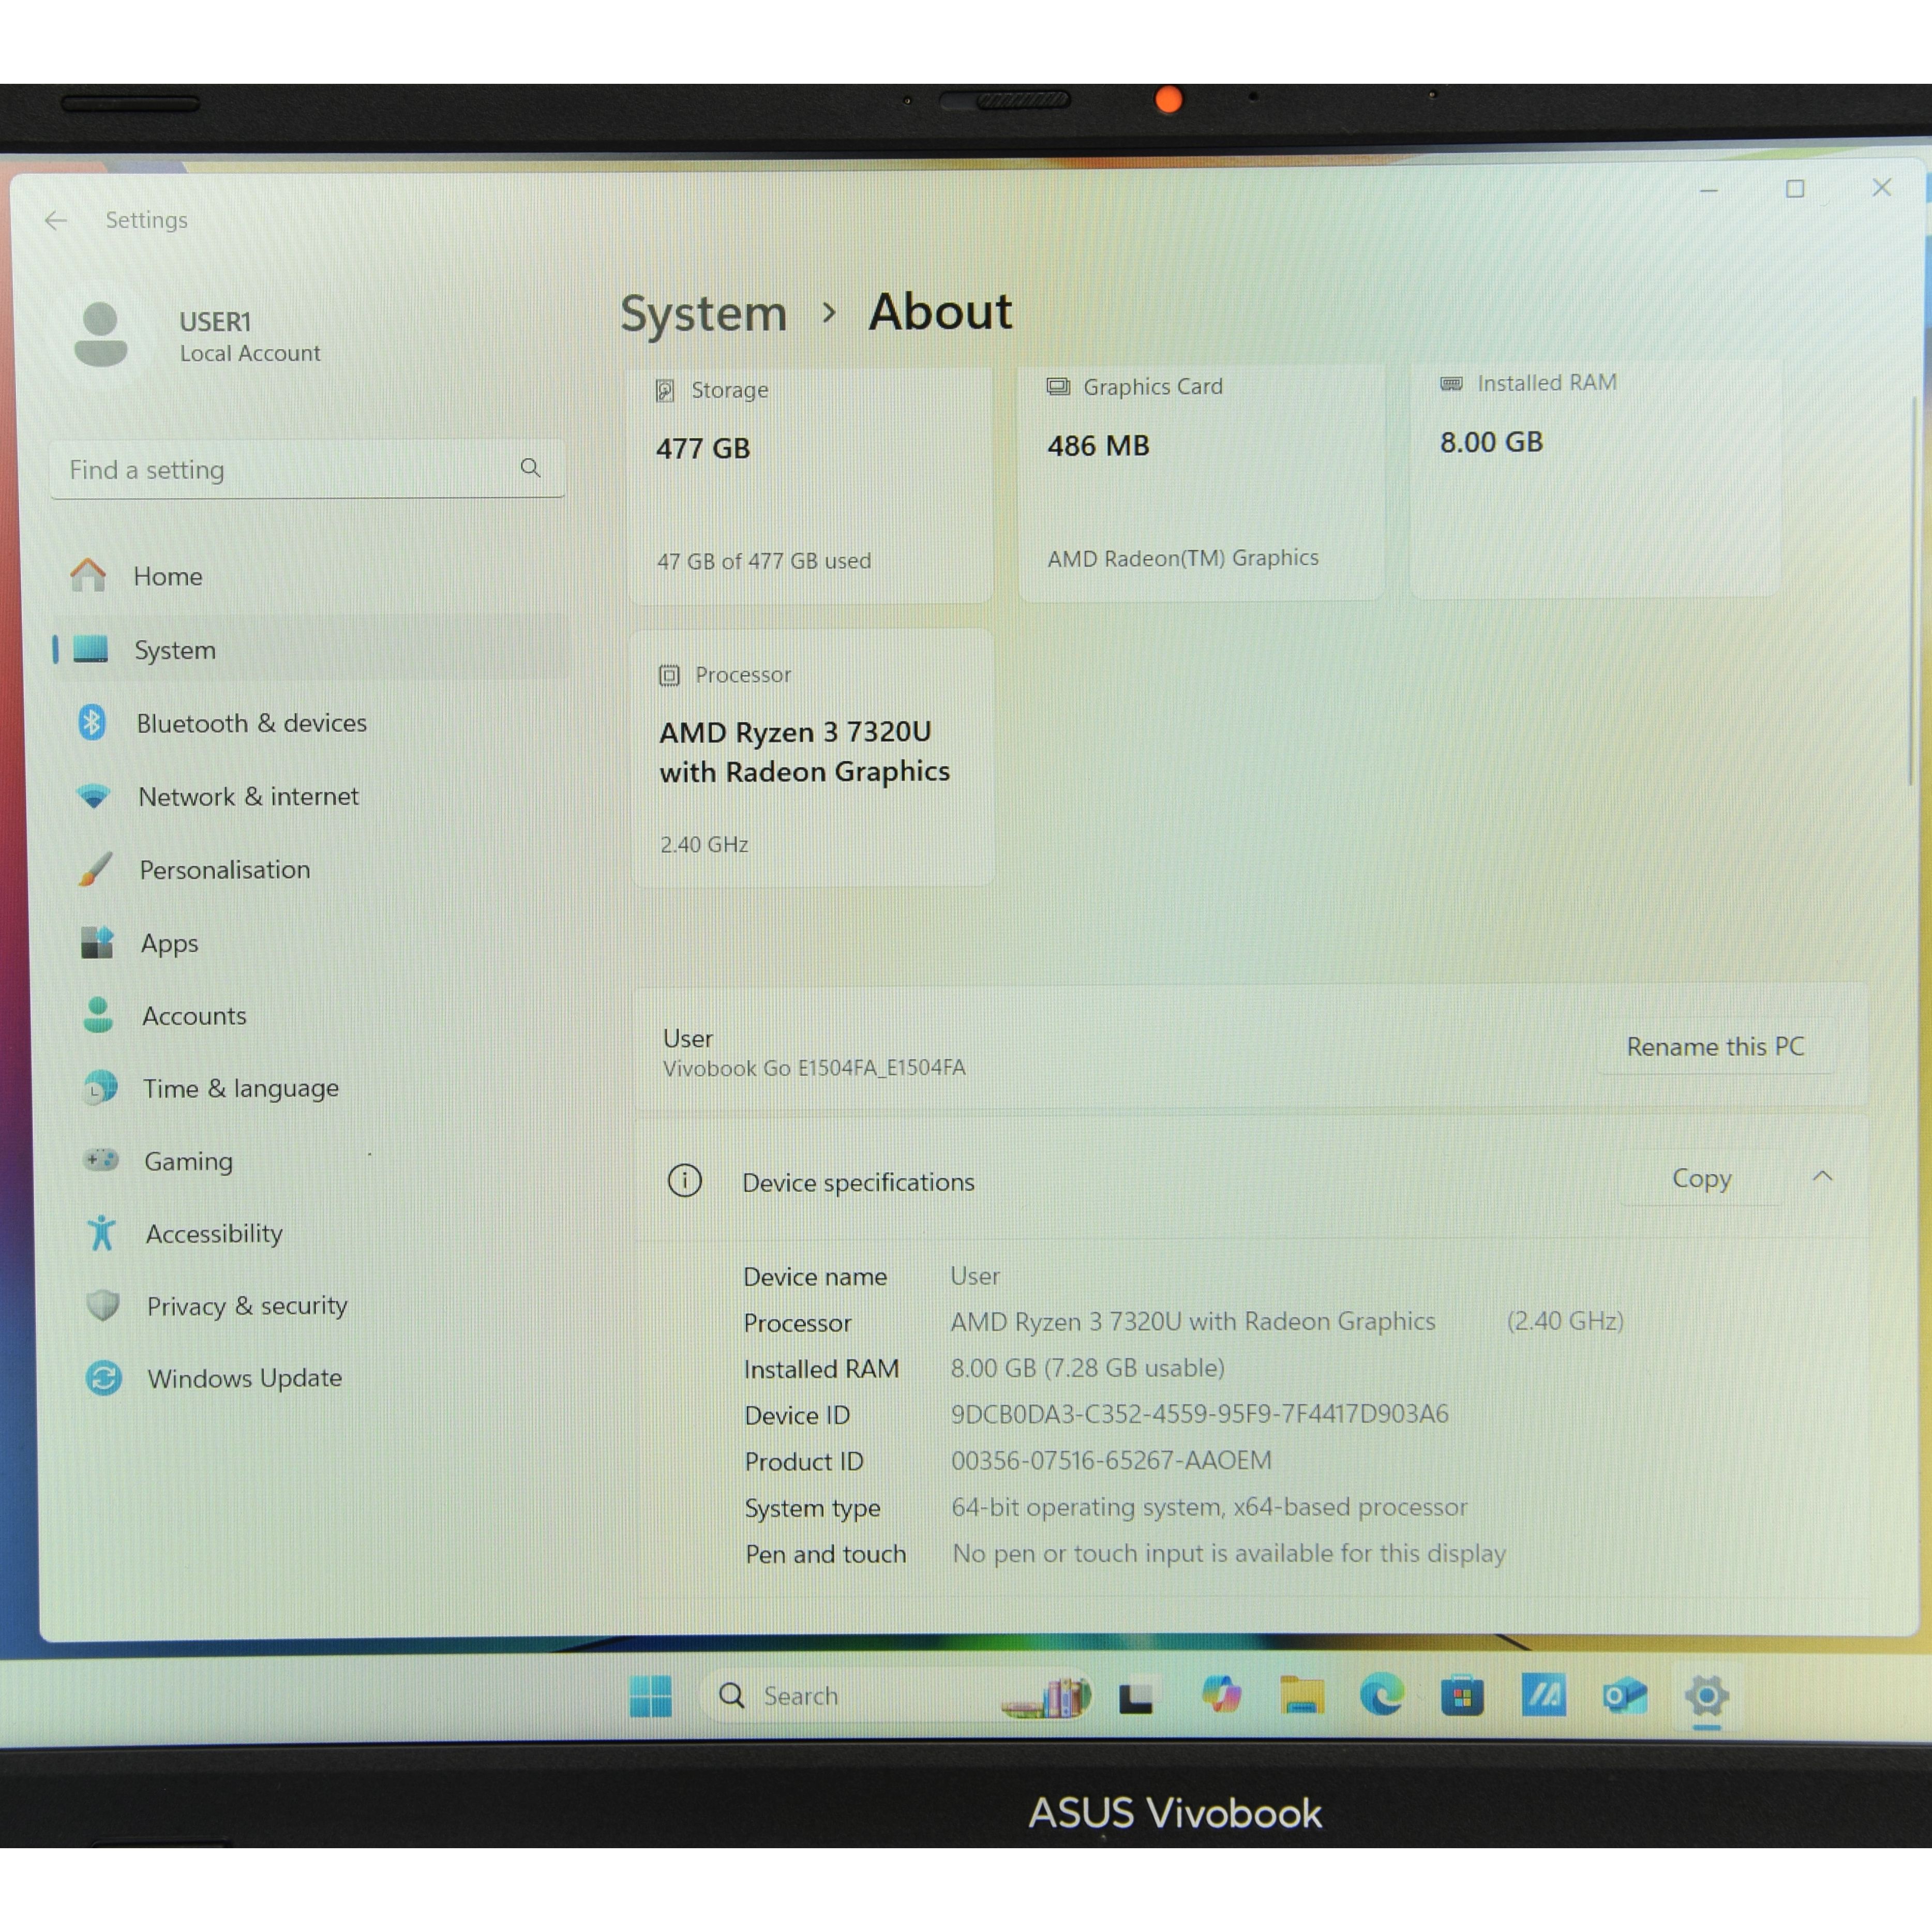Open Outlook from the taskbar

[x=1624, y=1696]
